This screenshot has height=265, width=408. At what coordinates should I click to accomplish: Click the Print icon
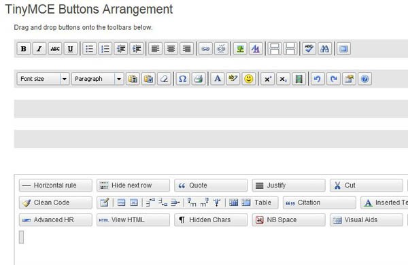coord(199,79)
